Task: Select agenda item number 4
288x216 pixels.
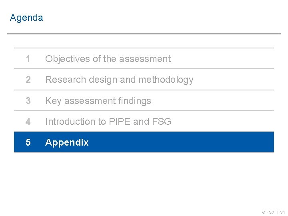Action: coord(28,122)
